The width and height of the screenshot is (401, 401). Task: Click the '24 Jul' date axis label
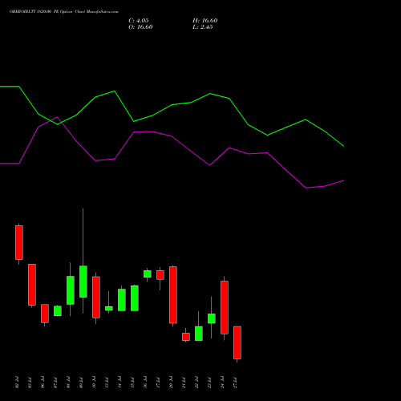point(222,383)
